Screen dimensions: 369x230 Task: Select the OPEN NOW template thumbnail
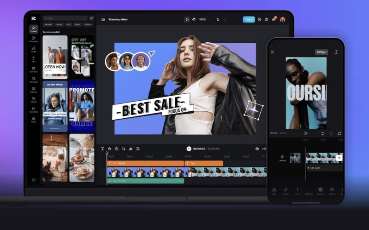point(55,57)
